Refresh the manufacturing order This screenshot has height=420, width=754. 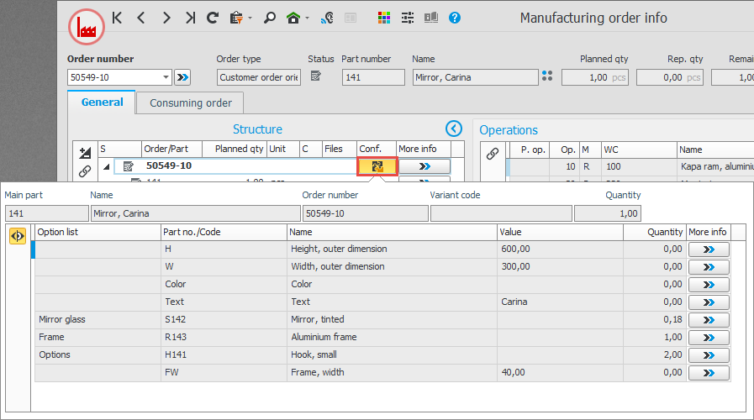click(213, 18)
